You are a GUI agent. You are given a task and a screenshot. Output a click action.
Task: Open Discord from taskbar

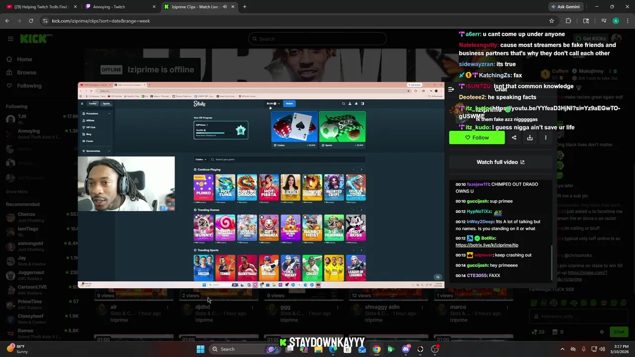(406, 349)
